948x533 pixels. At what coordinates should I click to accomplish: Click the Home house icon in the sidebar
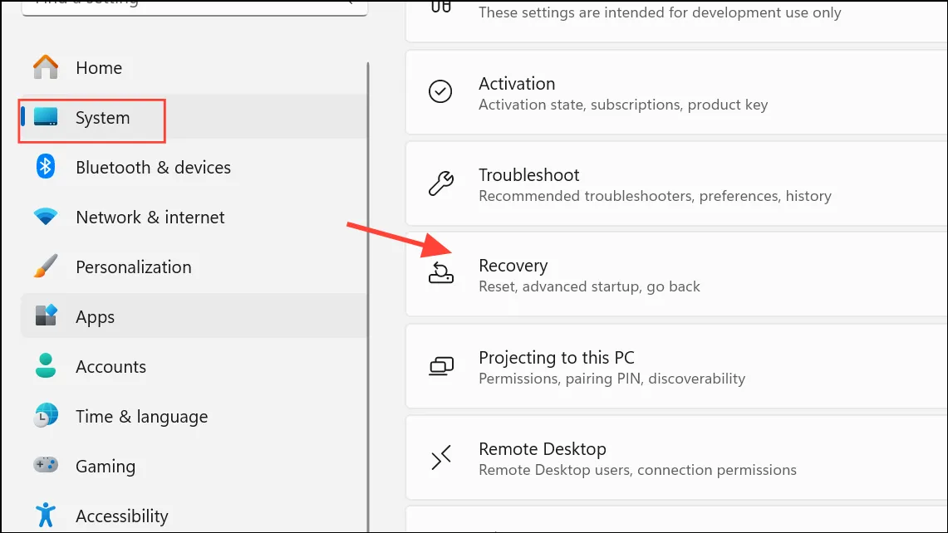coord(46,67)
